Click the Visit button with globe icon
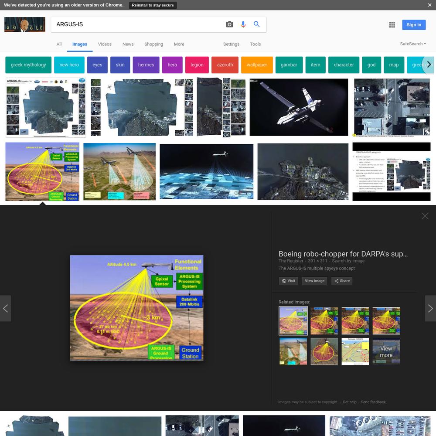This screenshot has height=436, width=436. click(x=288, y=281)
